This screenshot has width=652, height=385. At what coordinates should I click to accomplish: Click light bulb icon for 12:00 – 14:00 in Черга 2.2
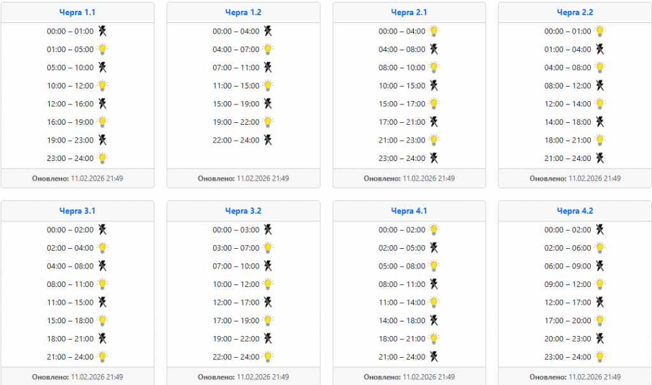coord(600,104)
